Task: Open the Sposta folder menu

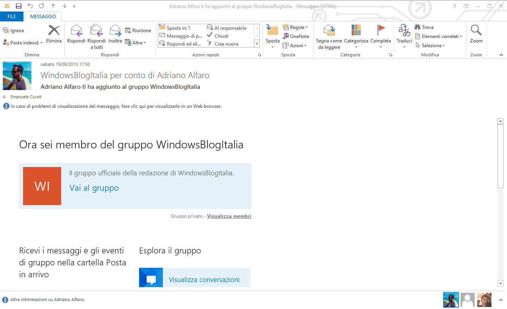Action: click(x=273, y=37)
